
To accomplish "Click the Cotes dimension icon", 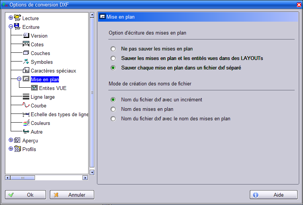I will coord(26,44).
